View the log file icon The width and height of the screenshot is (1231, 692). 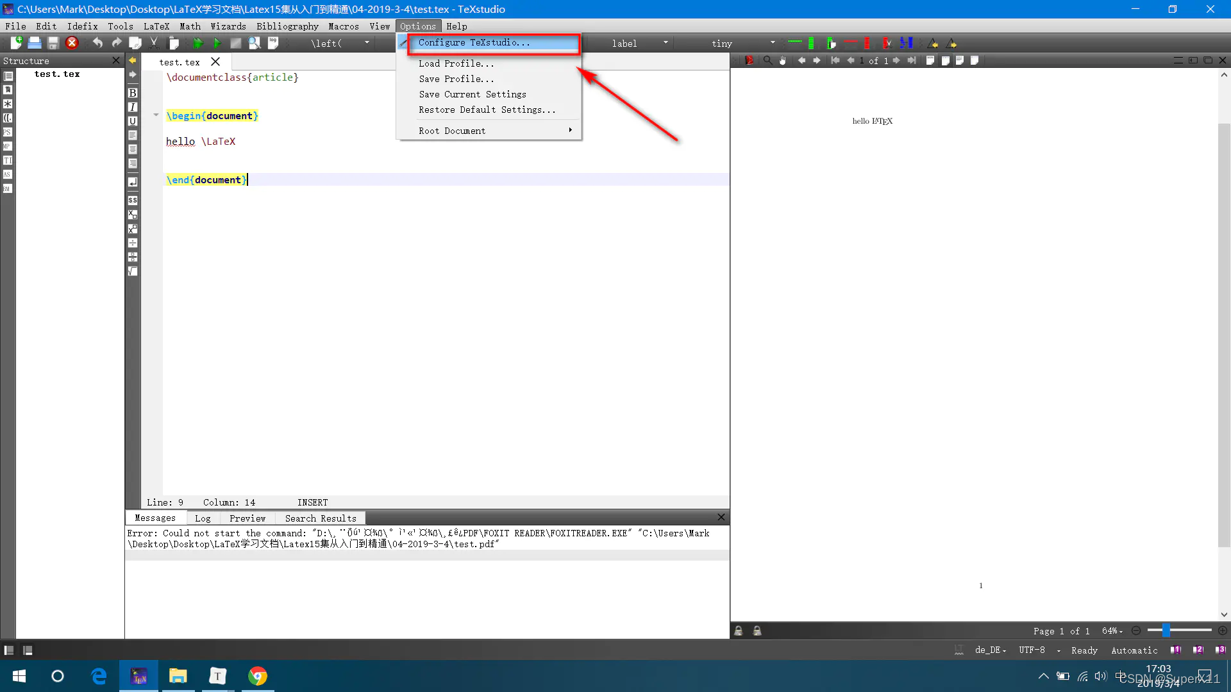pyautogui.click(x=273, y=43)
